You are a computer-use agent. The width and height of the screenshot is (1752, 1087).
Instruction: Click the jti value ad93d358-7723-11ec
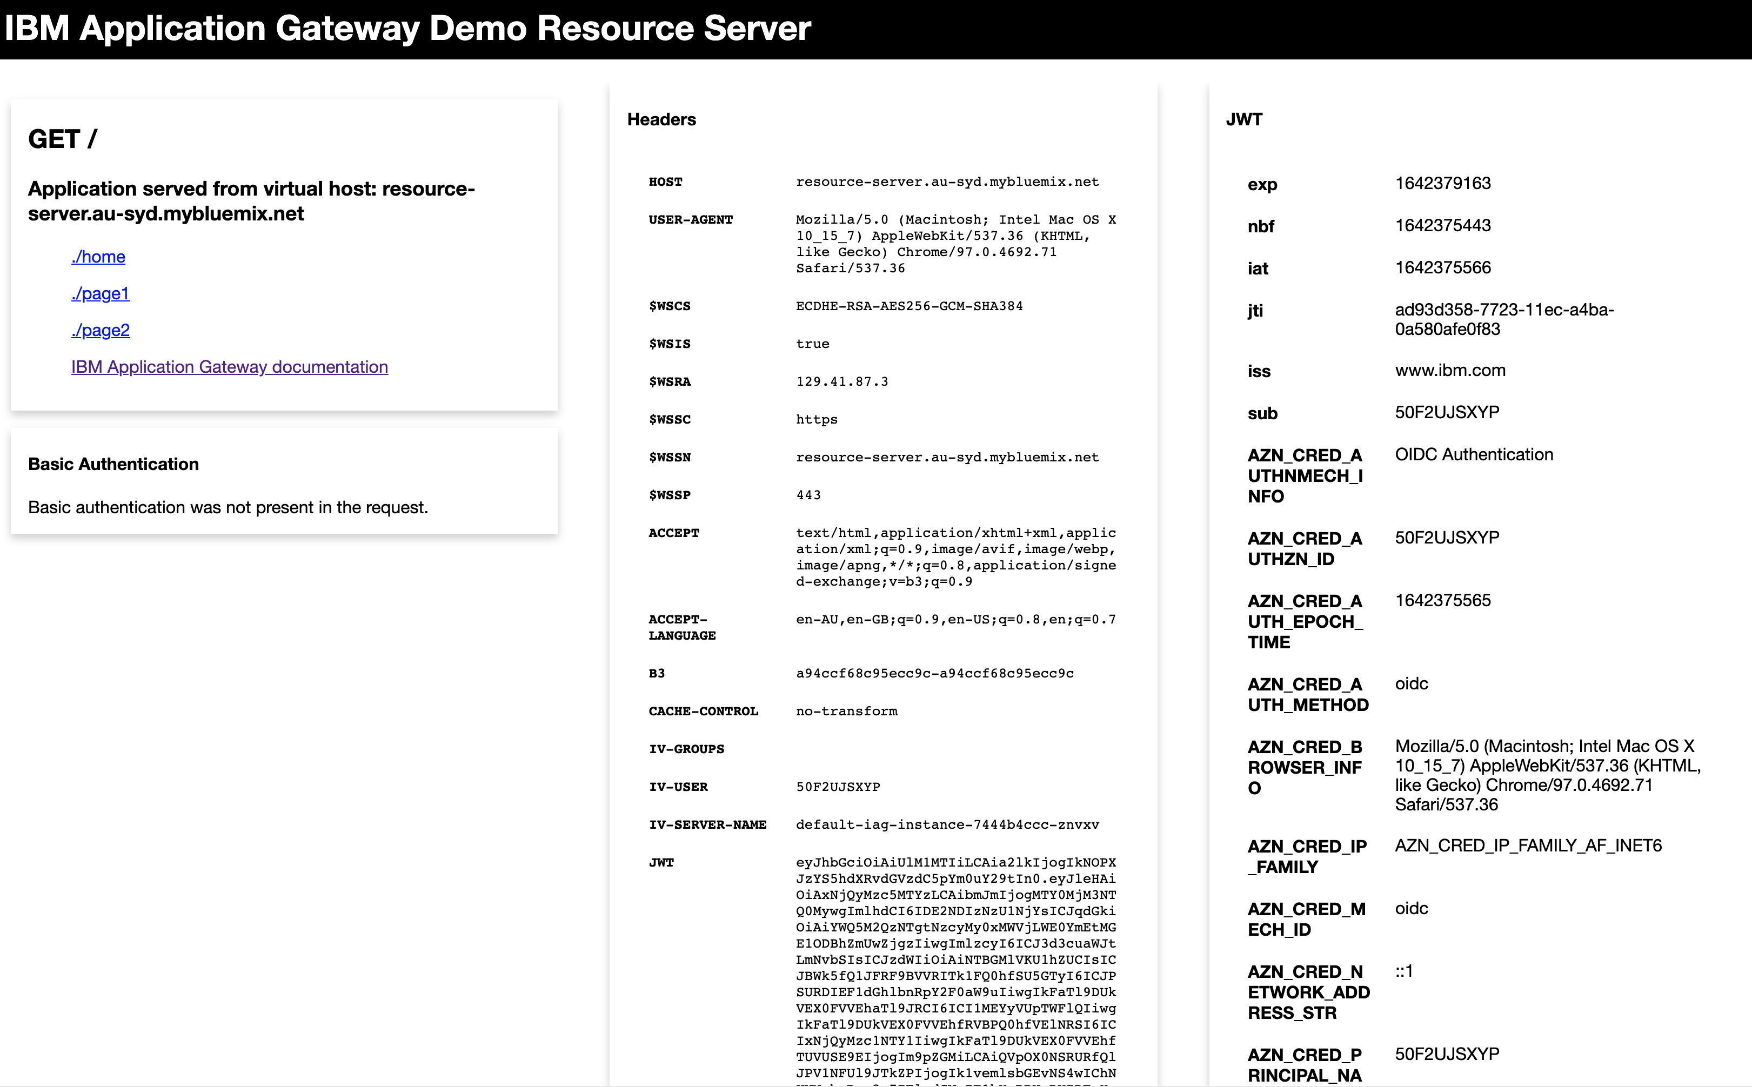pyautogui.click(x=1504, y=319)
